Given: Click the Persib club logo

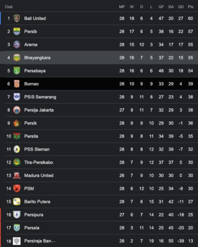Looking at the screenshot, I should tap(17, 31).
